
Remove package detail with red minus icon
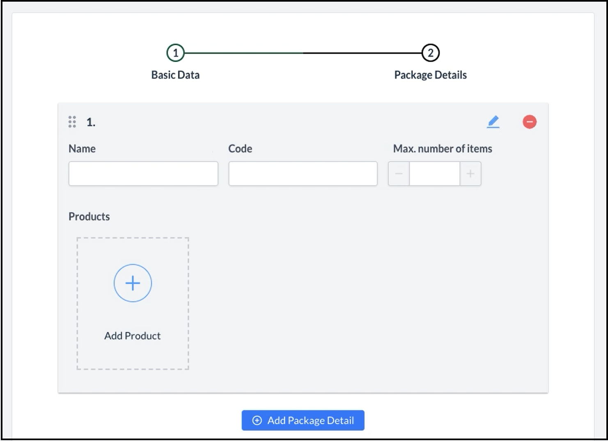(529, 122)
